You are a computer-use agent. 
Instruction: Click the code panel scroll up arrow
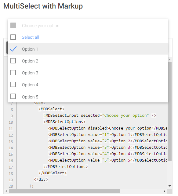click(x=170, y=59)
